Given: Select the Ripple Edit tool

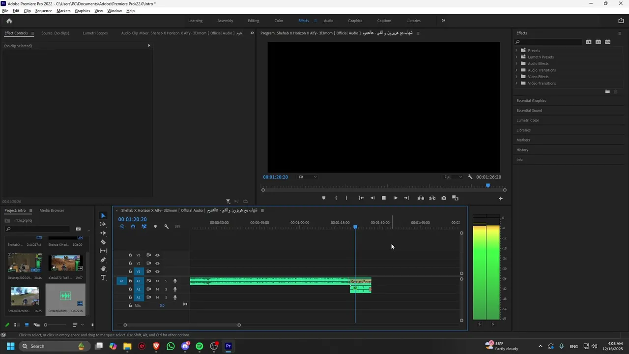Looking at the screenshot, I should (103, 233).
